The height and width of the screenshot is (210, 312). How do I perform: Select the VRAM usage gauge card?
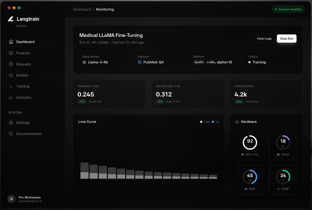(283, 145)
